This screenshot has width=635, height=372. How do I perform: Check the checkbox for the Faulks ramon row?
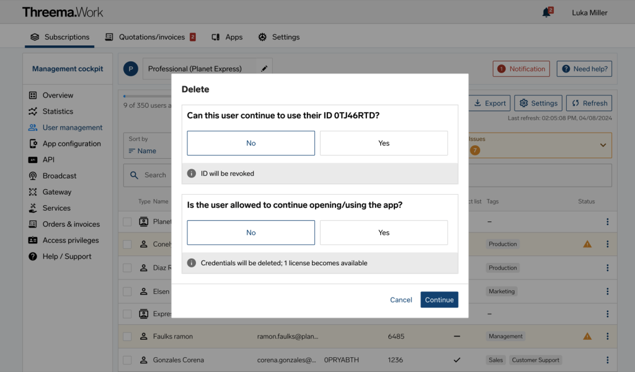click(x=127, y=336)
